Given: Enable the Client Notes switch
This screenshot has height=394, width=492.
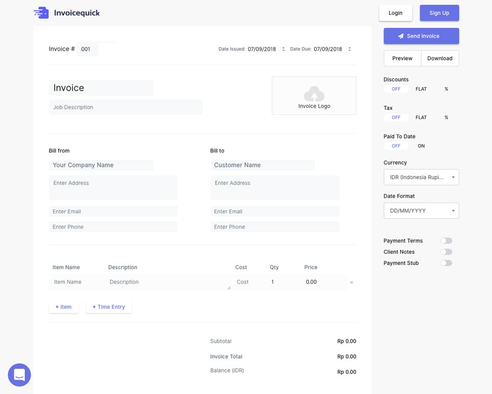Looking at the screenshot, I should pyautogui.click(x=446, y=252).
